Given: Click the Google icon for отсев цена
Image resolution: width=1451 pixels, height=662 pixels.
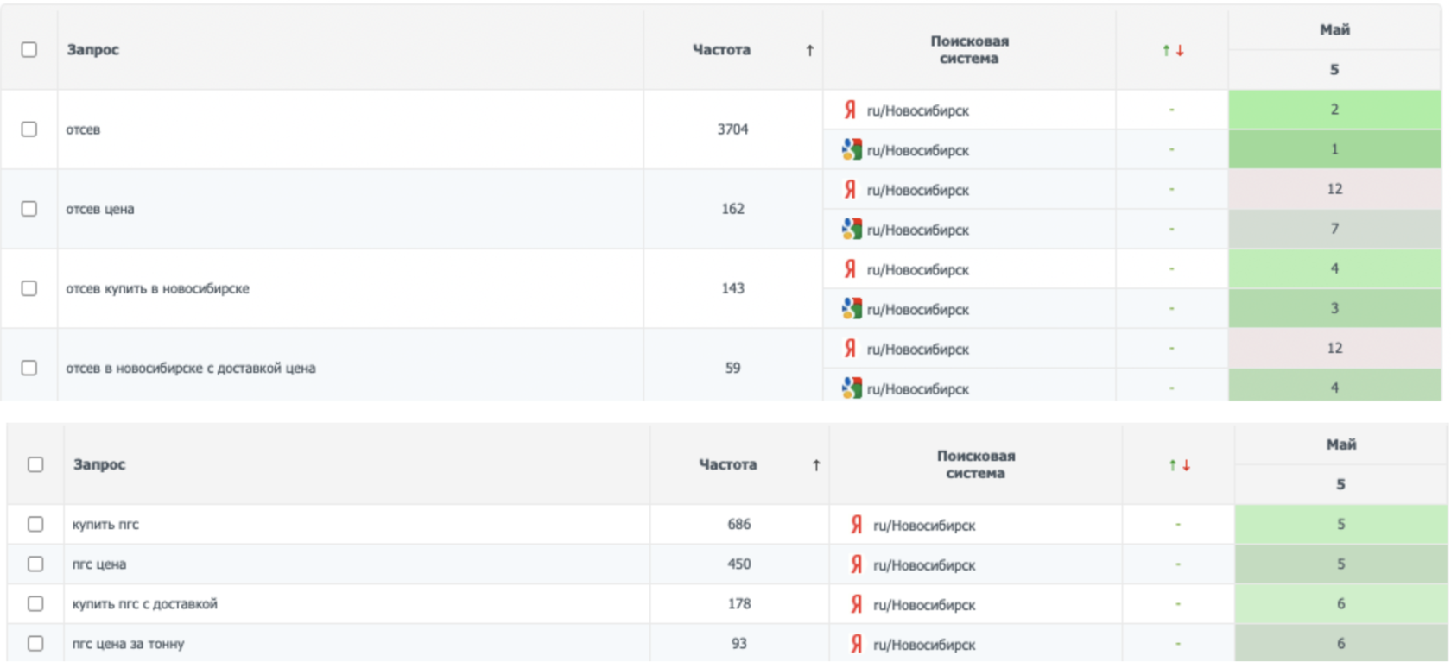Looking at the screenshot, I should coord(852,229).
